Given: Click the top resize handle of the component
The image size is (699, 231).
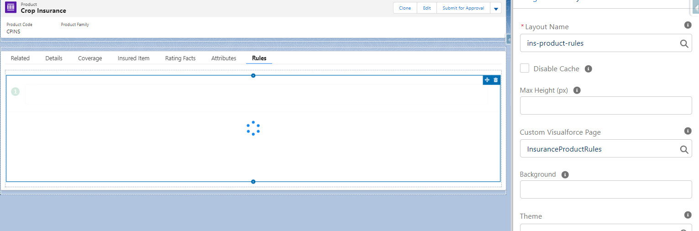Looking at the screenshot, I should [x=253, y=75].
